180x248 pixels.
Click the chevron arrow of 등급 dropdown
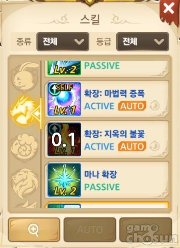pos(159,42)
